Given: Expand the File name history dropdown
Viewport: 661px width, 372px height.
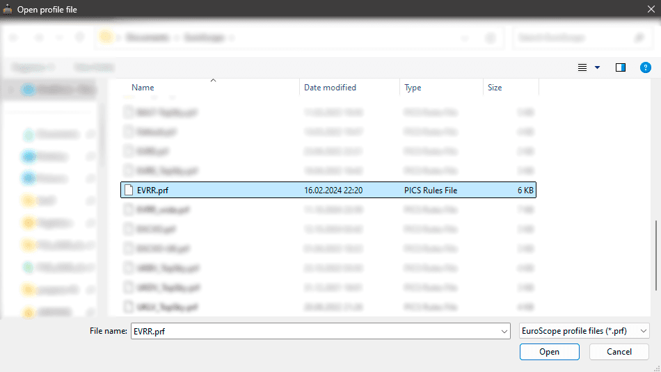Looking at the screenshot, I should pyautogui.click(x=504, y=331).
